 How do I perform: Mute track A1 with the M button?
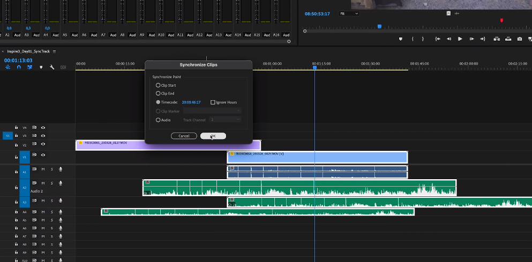pyautogui.click(x=43, y=169)
